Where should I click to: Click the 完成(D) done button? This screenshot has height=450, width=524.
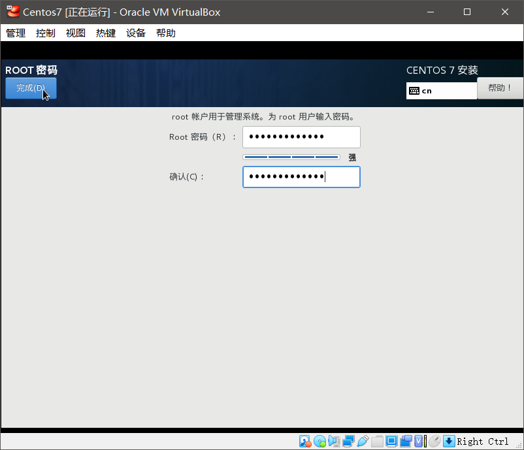click(31, 88)
